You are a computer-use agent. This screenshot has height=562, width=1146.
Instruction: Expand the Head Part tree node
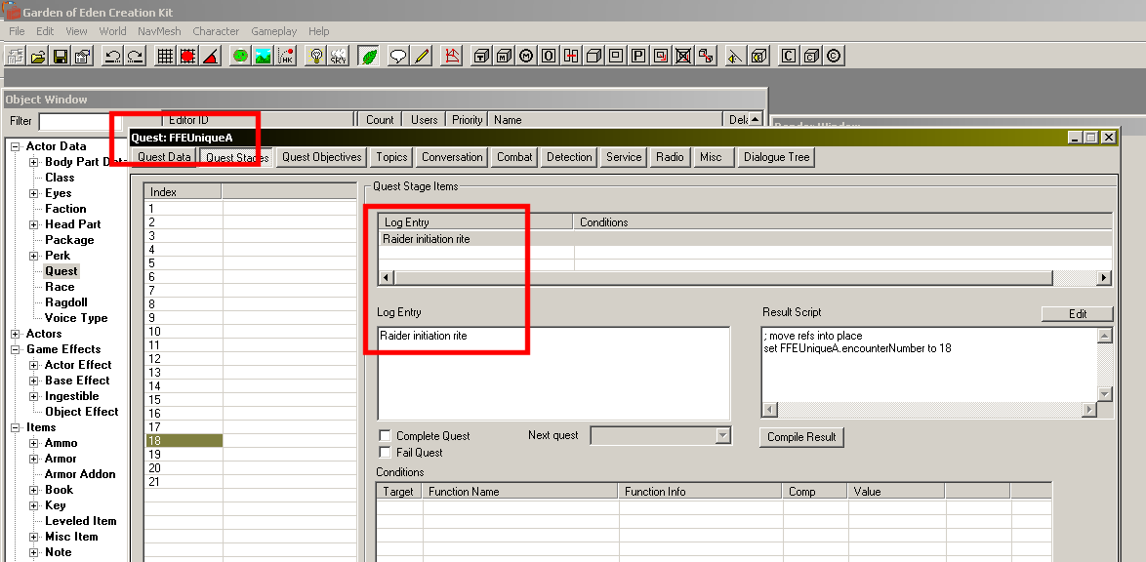click(x=33, y=224)
